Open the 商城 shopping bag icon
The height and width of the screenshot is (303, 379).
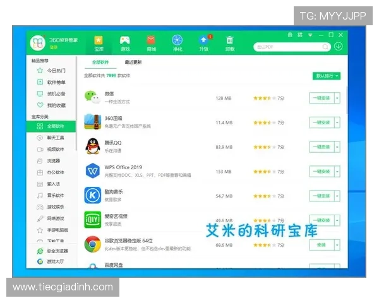pyautogui.click(x=151, y=40)
